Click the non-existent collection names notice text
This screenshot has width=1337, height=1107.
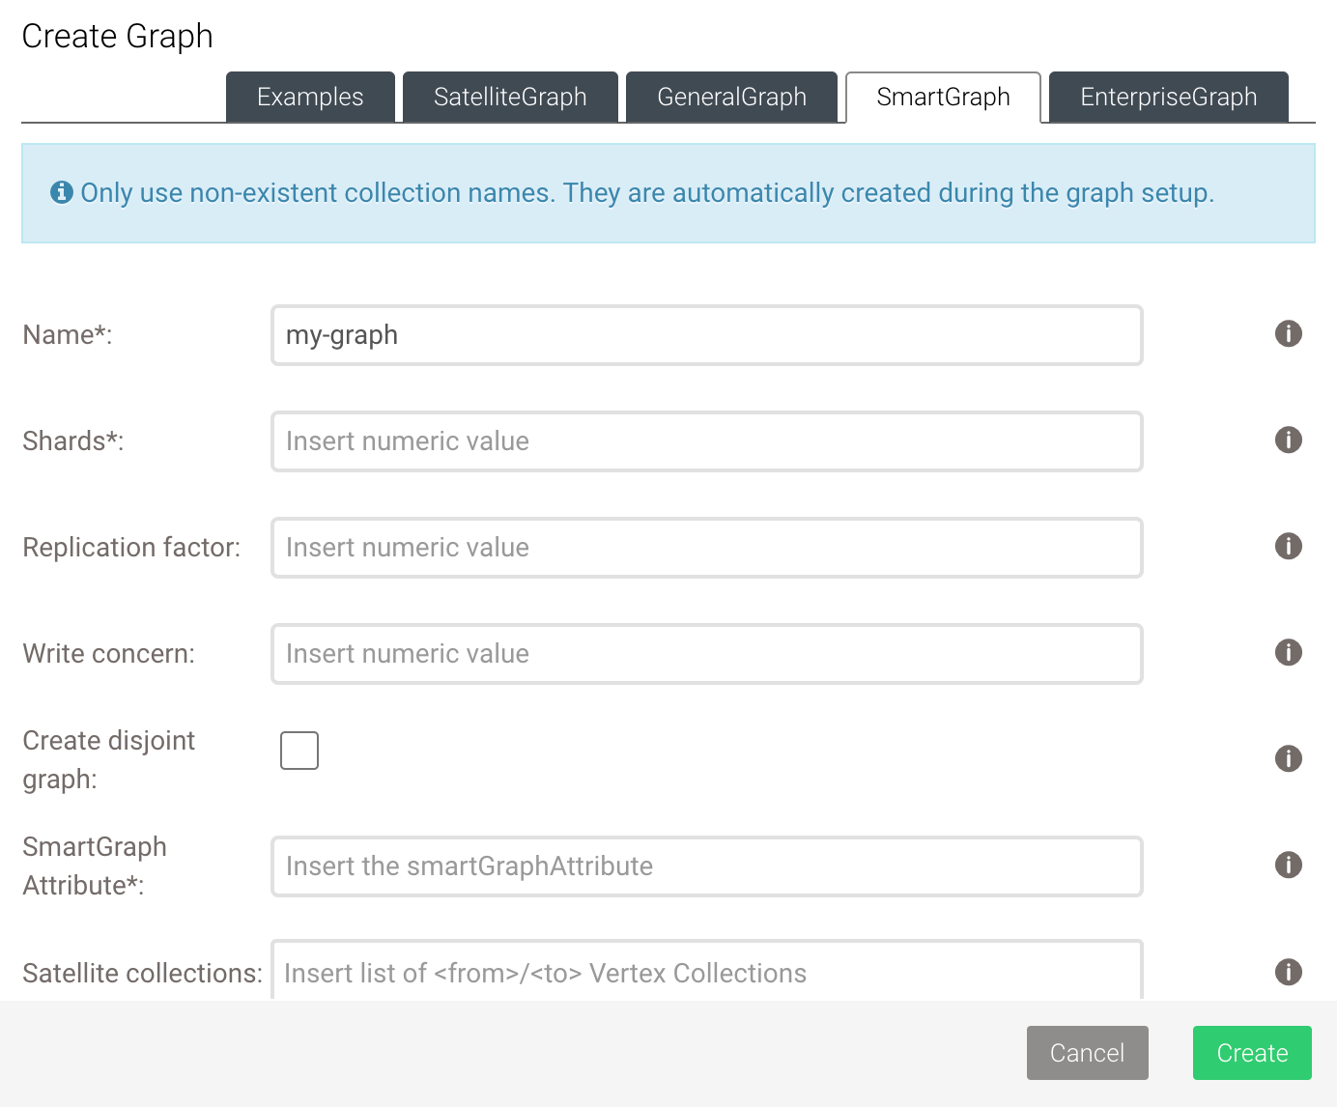(x=647, y=193)
